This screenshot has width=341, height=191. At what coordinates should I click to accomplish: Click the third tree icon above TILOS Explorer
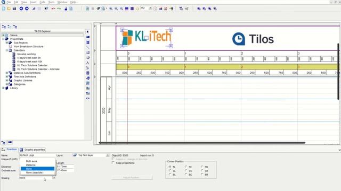(x=15, y=27)
